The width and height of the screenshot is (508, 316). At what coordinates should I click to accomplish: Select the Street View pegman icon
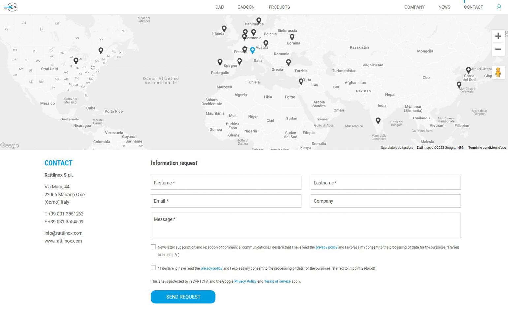pyautogui.click(x=498, y=72)
